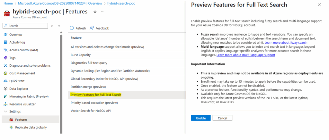The width and height of the screenshot is (329, 140).
Task: Open Learn more about fuzzy search
Action: (x=286, y=43)
